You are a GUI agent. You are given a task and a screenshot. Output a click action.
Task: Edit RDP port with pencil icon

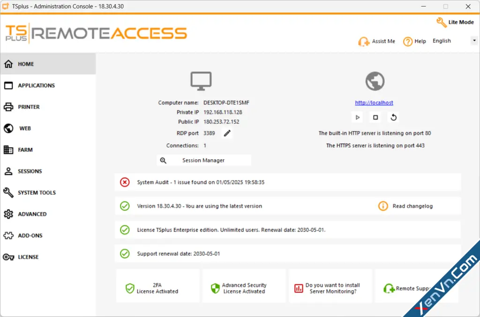(x=227, y=133)
